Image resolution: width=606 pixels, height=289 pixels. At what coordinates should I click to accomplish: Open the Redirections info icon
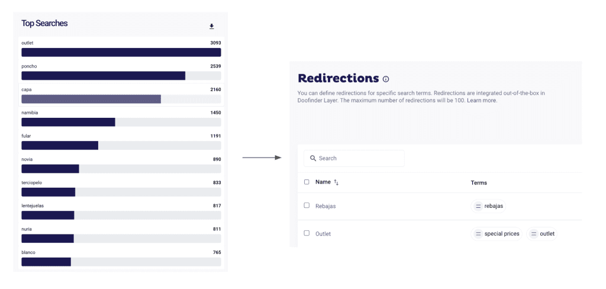click(386, 79)
